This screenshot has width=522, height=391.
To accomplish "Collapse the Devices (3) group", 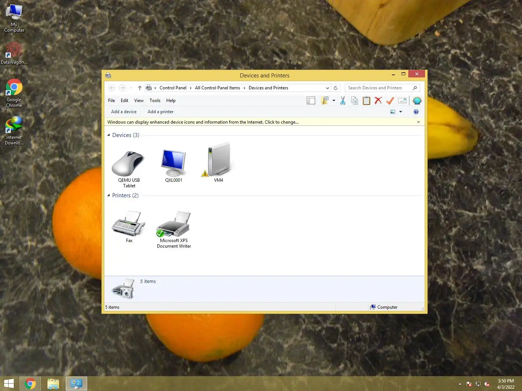I will (x=109, y=135).
